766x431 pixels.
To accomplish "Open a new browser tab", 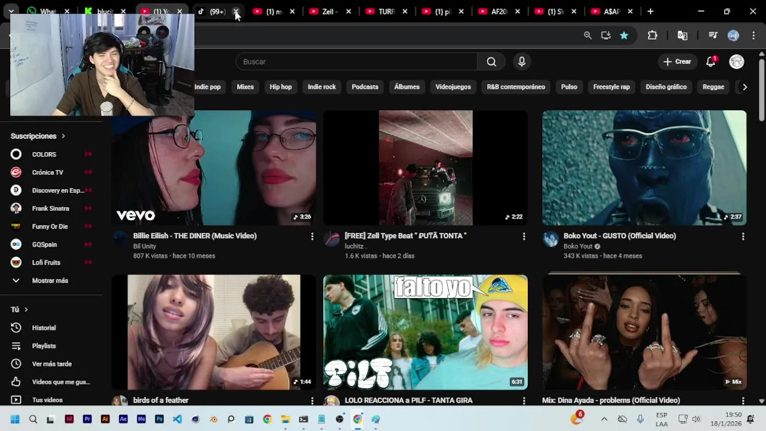I will pyautogui.click(x=651, y=11).
